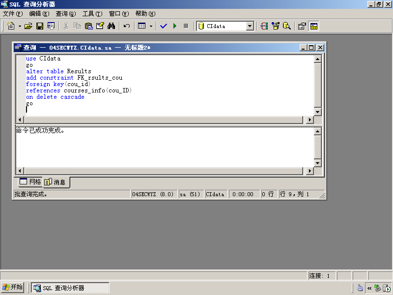Screen dimensions: 393x295
Task: Click the Clear Window toolbar icon
Action: pyautogui.click(x=100, y=26)
